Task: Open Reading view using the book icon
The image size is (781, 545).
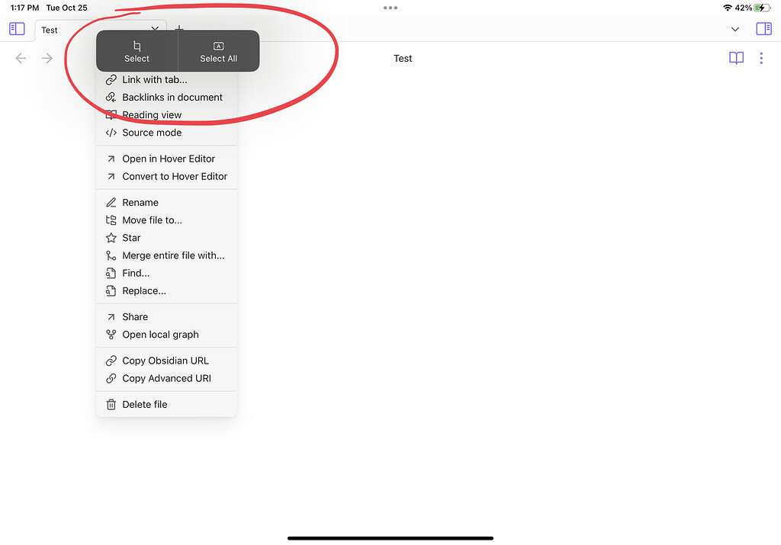Action: (735, 58)
